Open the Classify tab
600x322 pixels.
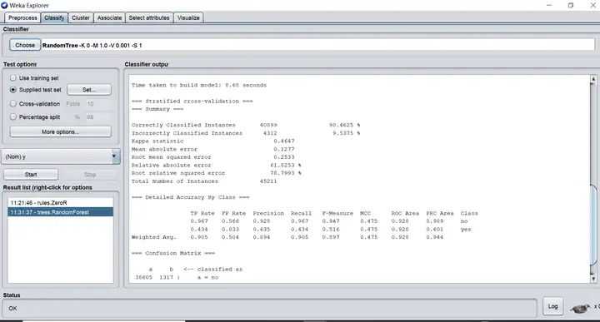tap(54, 18)
